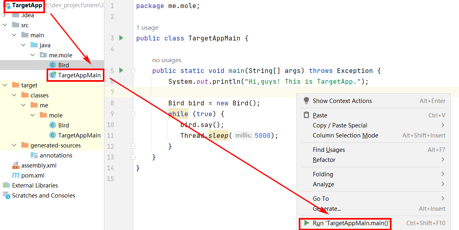Image resolution: width=459 pixels, height=230 pixels.
Task: Collapse the me.mole package chevron
Action: point(33,55)
